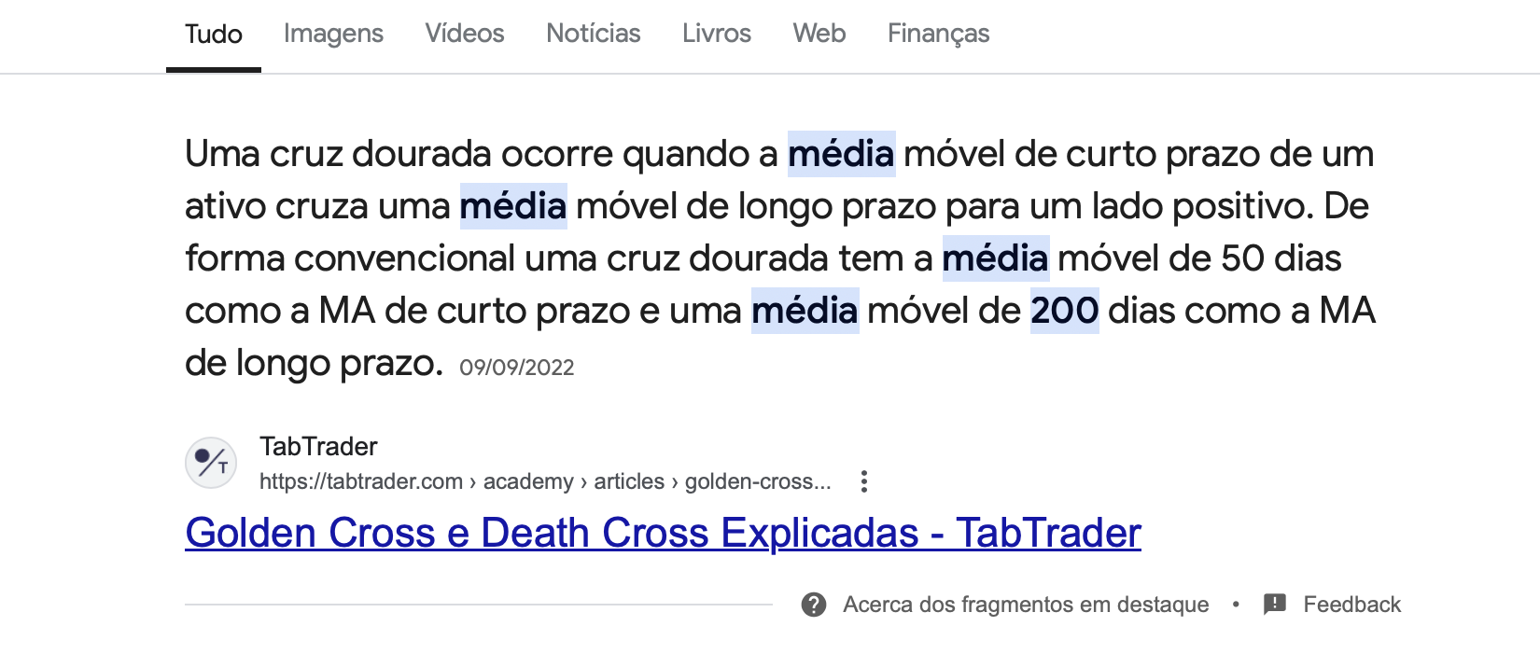Open Golden Cross e Death Cross Explicadas link

(x=663, y=533)
